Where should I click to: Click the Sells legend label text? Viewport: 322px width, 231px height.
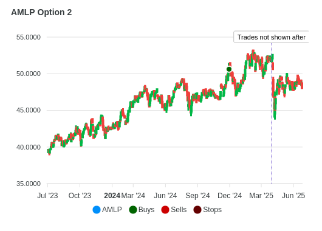click(179, 210)
